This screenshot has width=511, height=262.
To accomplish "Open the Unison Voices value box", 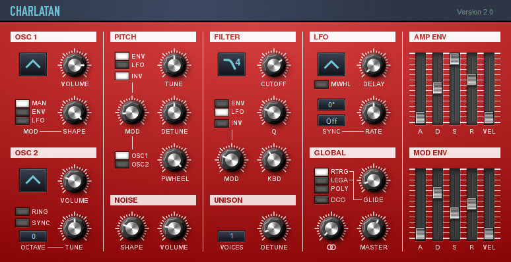I will click(232, 236).
